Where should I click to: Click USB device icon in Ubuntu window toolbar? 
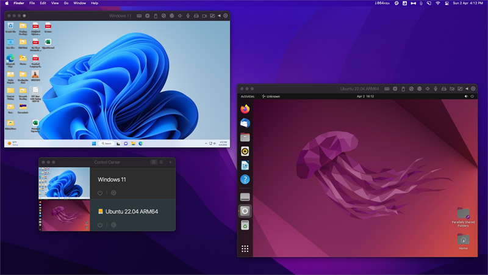click(403, 89)
